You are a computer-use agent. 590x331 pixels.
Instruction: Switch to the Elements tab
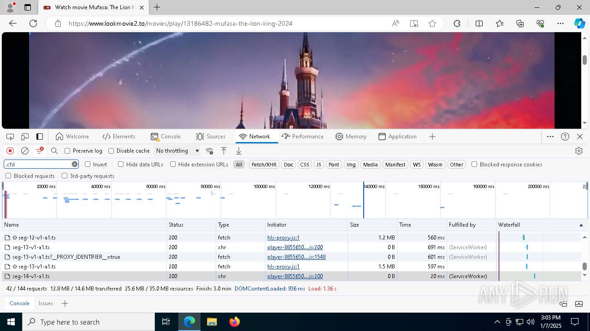(119, 137)
